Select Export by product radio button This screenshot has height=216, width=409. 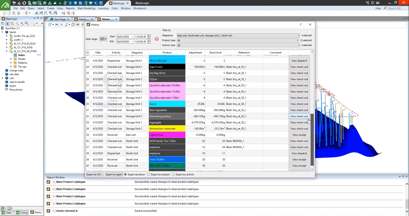(149, 175)
